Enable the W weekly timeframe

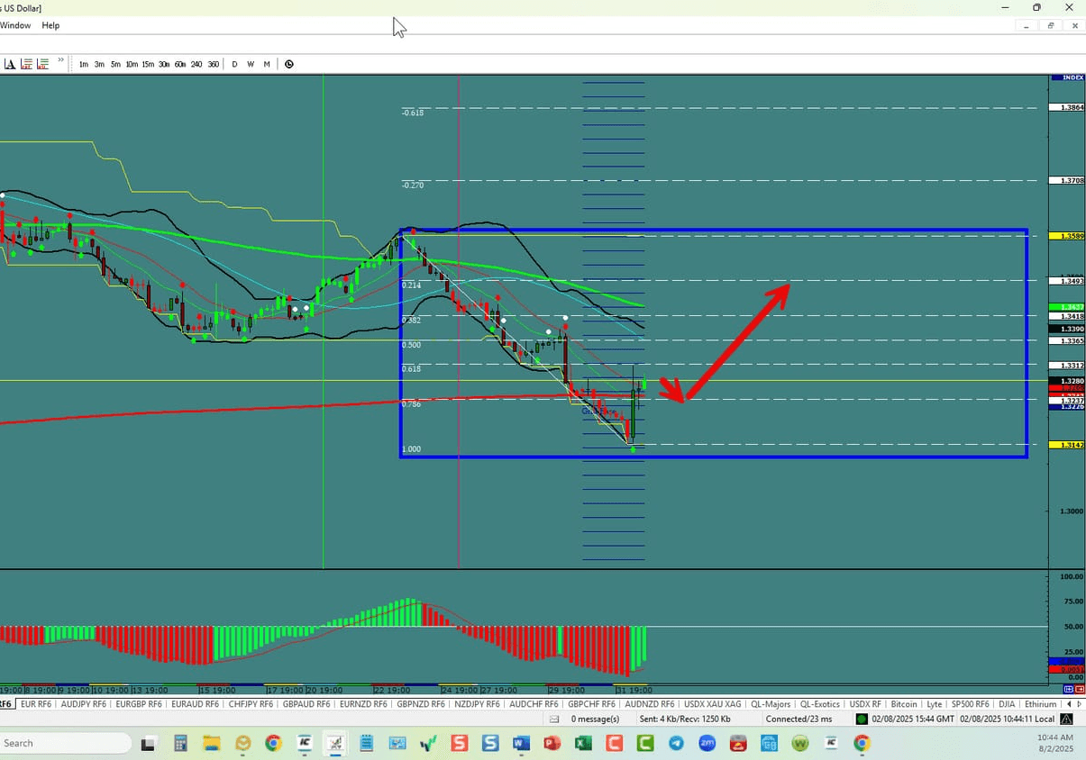coord(251,64)
